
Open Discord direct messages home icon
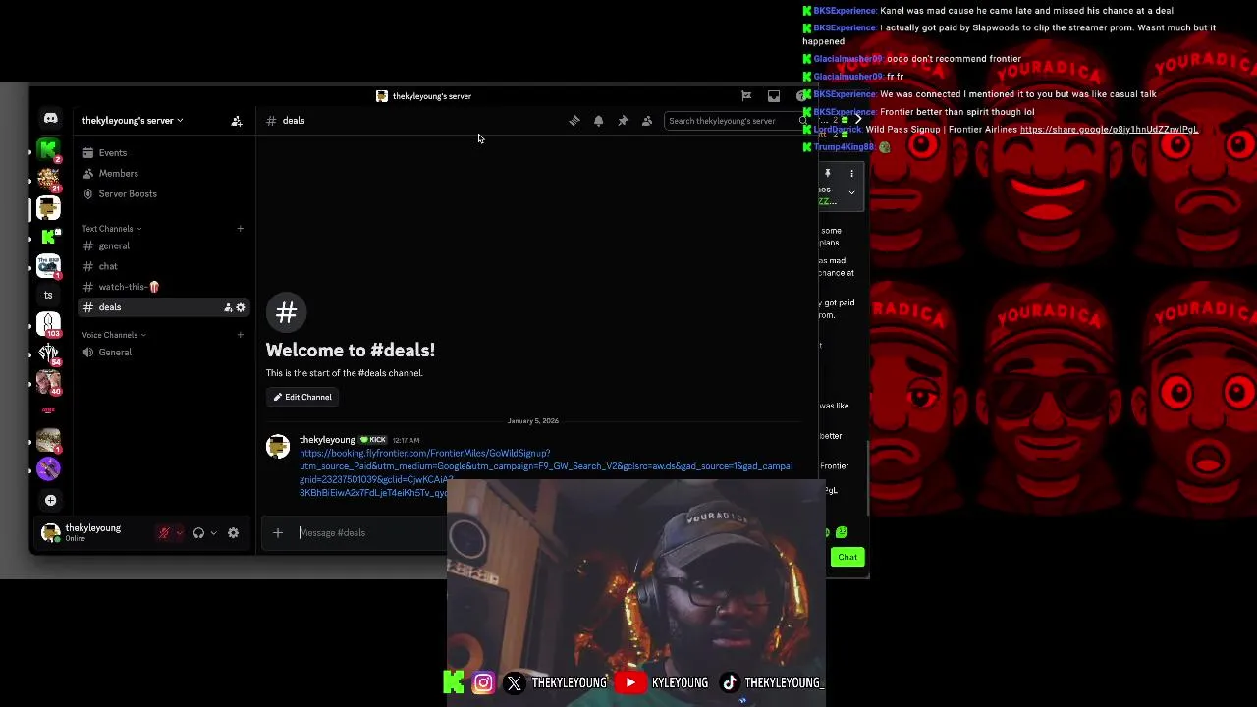[50, 119]
